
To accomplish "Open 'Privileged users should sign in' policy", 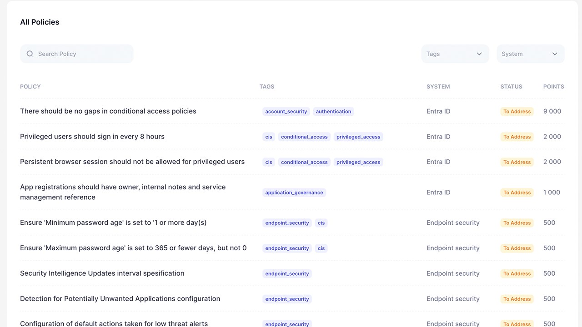I will (92, 137).
